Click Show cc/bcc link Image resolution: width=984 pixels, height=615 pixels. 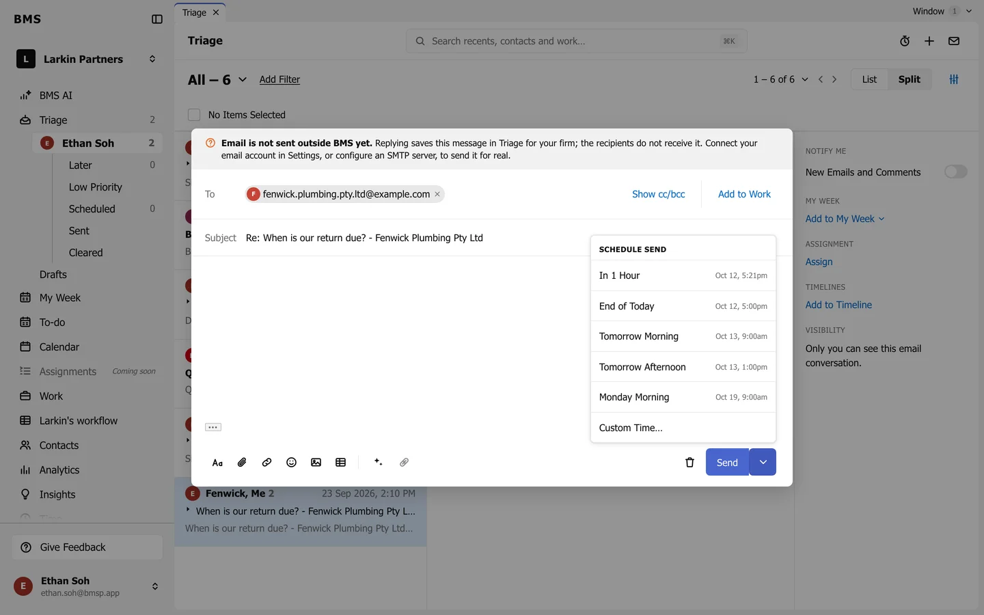click(x=659, y=194)
